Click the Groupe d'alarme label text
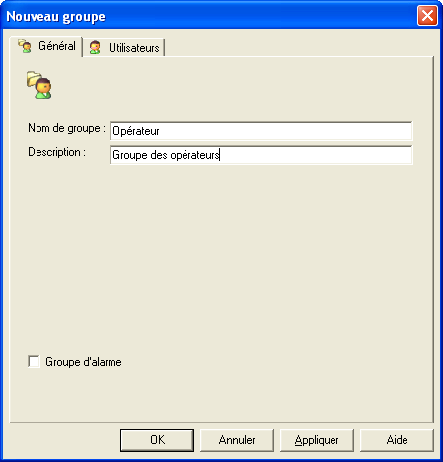The image size is (443, 462). tap(84, 362)
